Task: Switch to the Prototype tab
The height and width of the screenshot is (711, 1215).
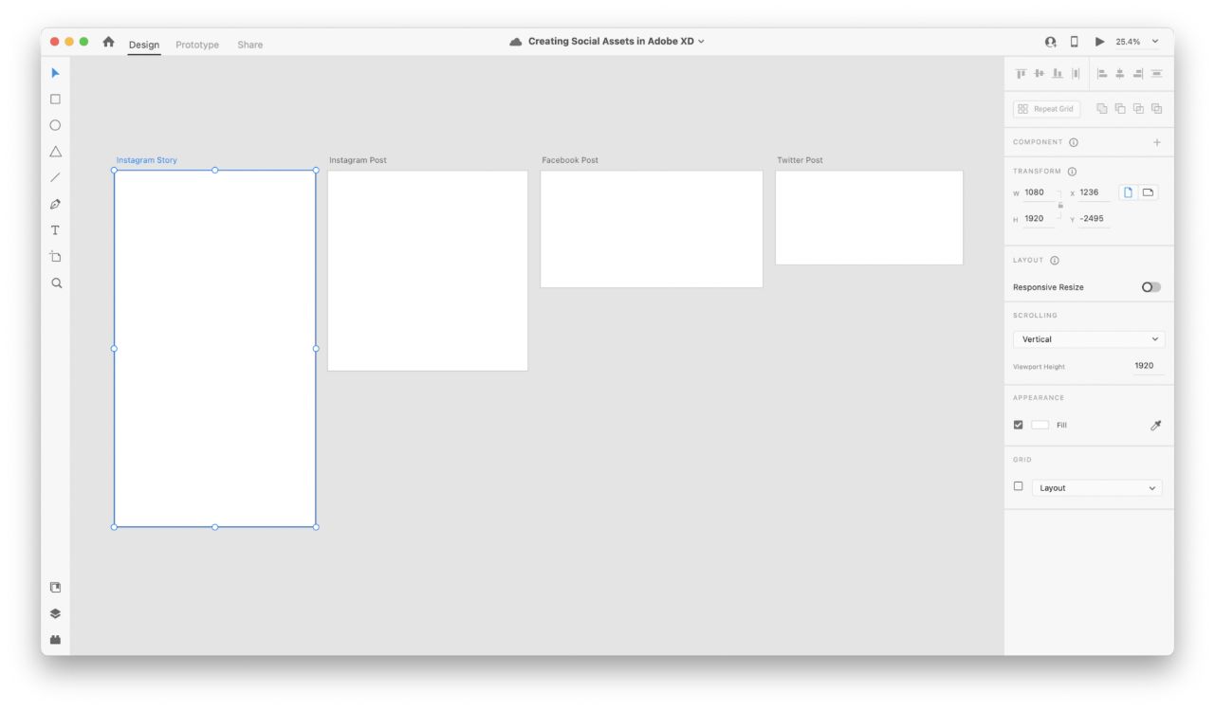Action: 197,45
